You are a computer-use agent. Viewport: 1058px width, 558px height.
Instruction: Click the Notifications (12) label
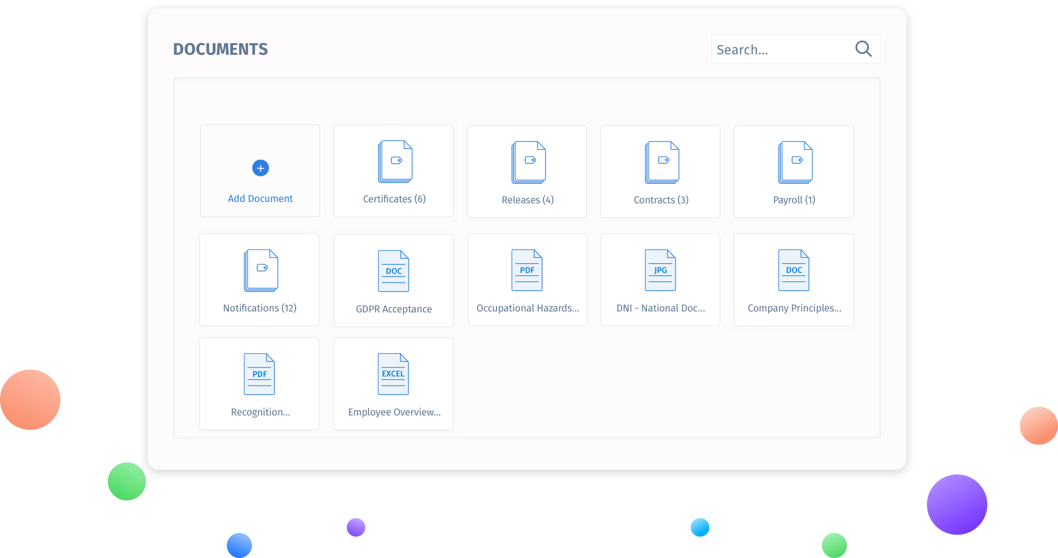(x=260, y=308)
